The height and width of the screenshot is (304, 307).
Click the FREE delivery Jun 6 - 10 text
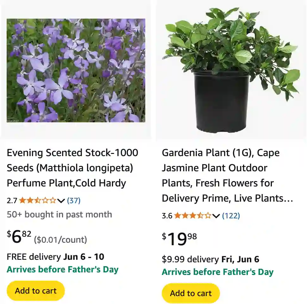coord(55,257)
